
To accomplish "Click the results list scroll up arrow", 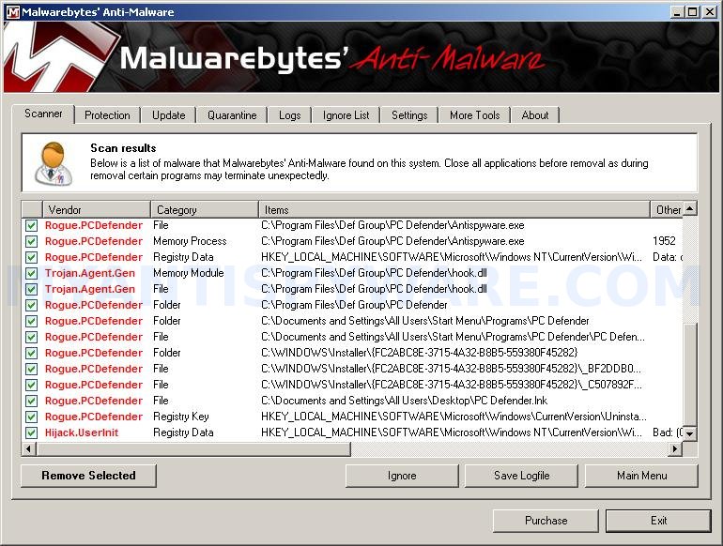I will (690, 208).
